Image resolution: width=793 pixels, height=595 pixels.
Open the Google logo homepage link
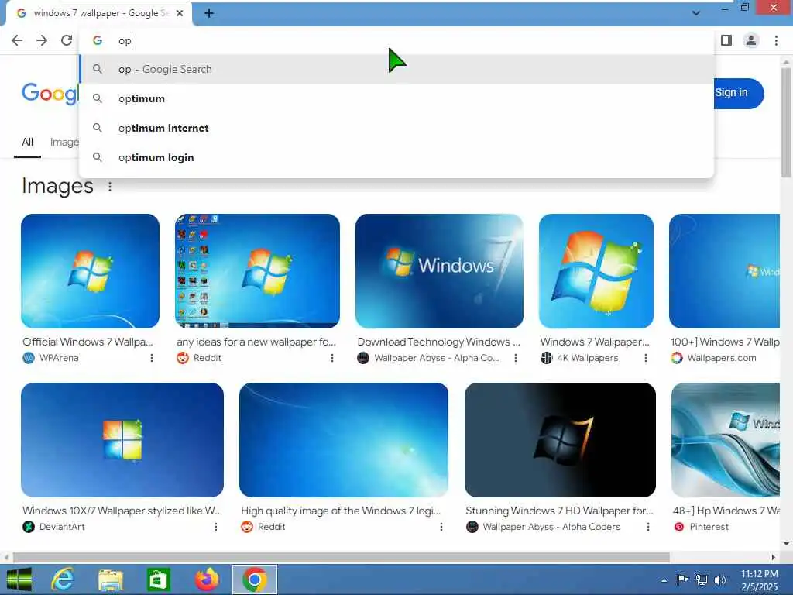click(50, 94)
